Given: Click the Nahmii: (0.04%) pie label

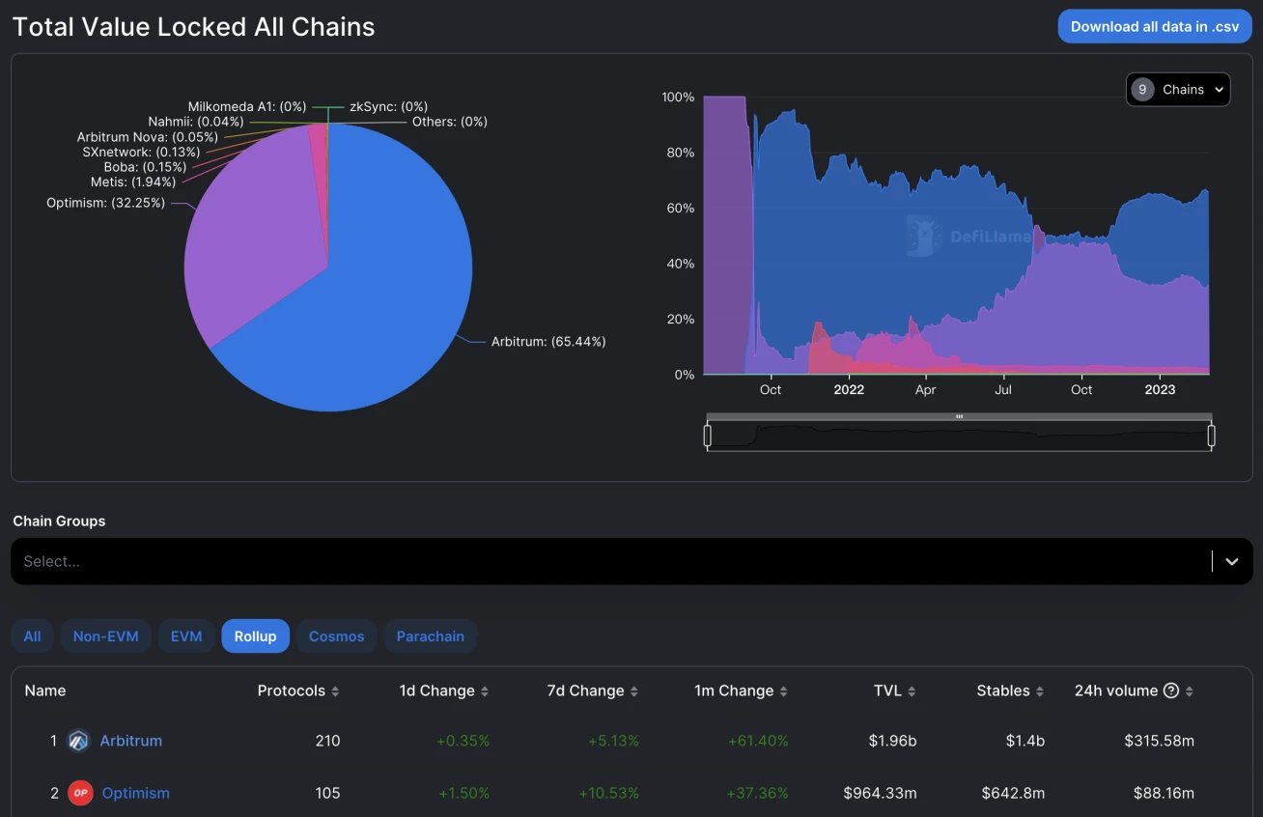Looking at the screenshot, I should coord(196,122).
